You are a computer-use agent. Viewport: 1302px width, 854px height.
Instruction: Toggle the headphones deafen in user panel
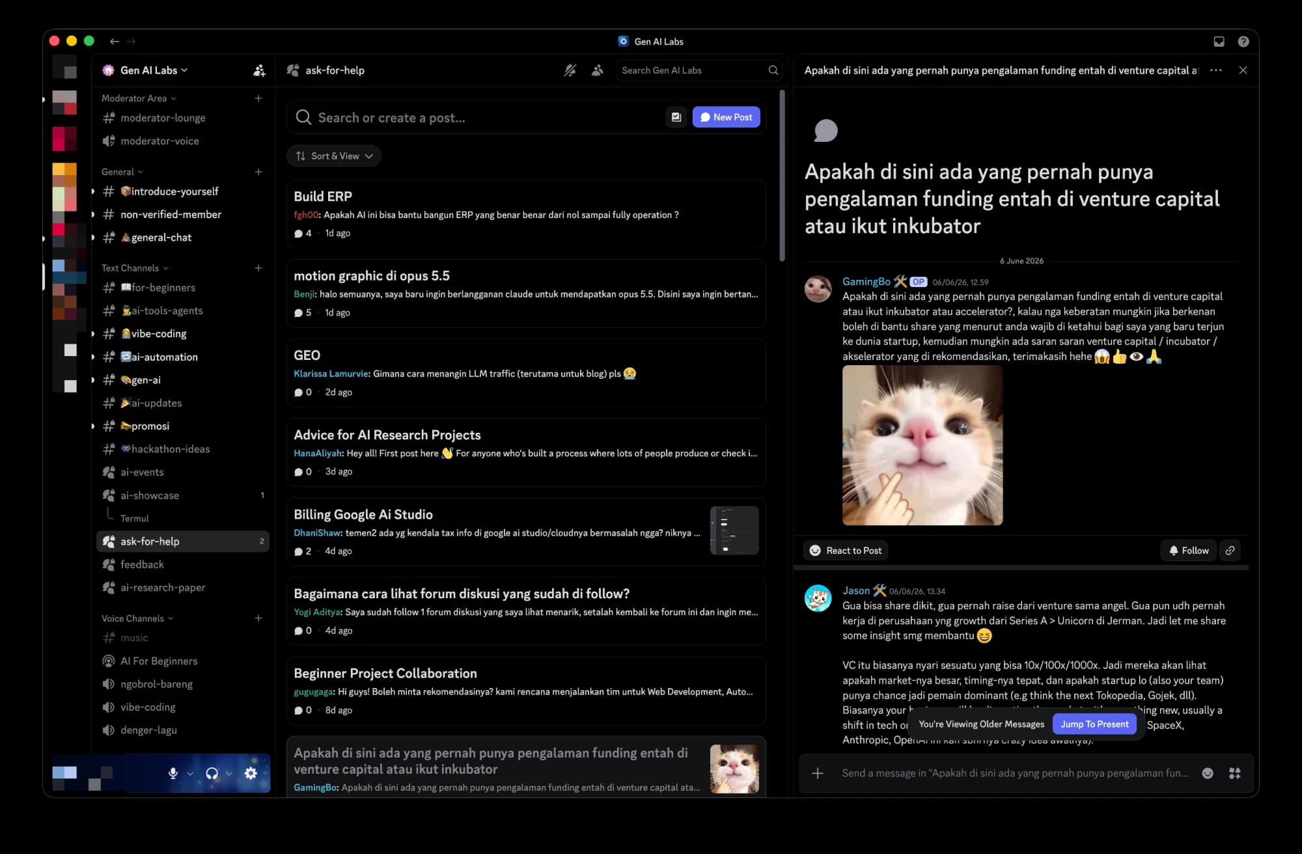(212, 773)
